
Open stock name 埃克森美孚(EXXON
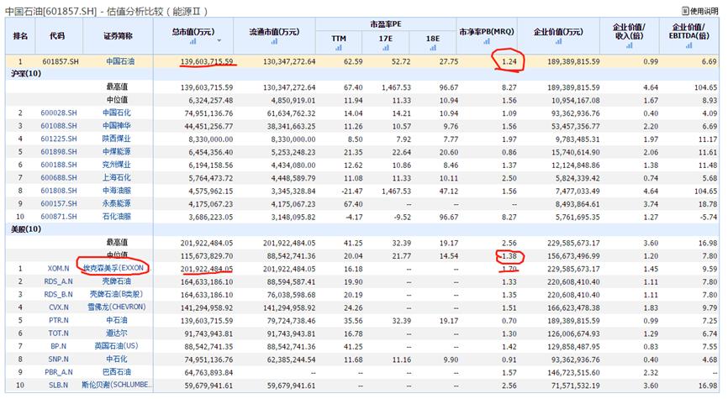pos(113,268)
